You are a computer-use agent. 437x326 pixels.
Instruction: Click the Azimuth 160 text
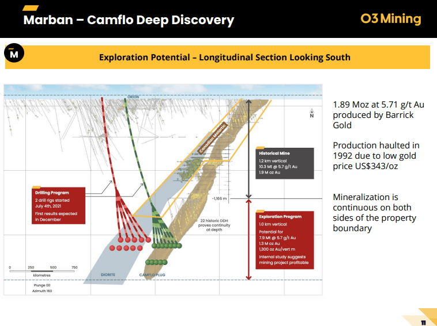click(42, 291)
